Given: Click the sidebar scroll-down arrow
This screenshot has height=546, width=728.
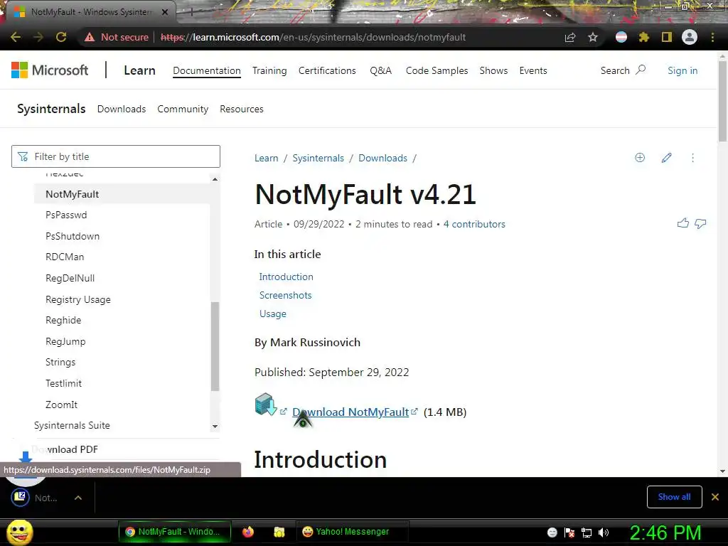Looking at the screenshot, I should 215,427.
